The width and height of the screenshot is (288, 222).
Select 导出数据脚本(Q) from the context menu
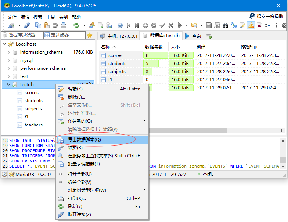(x=84, y=140)
